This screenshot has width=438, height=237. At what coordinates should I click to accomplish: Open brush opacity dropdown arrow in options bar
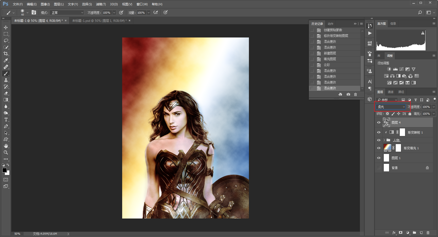tap(114, 13)
